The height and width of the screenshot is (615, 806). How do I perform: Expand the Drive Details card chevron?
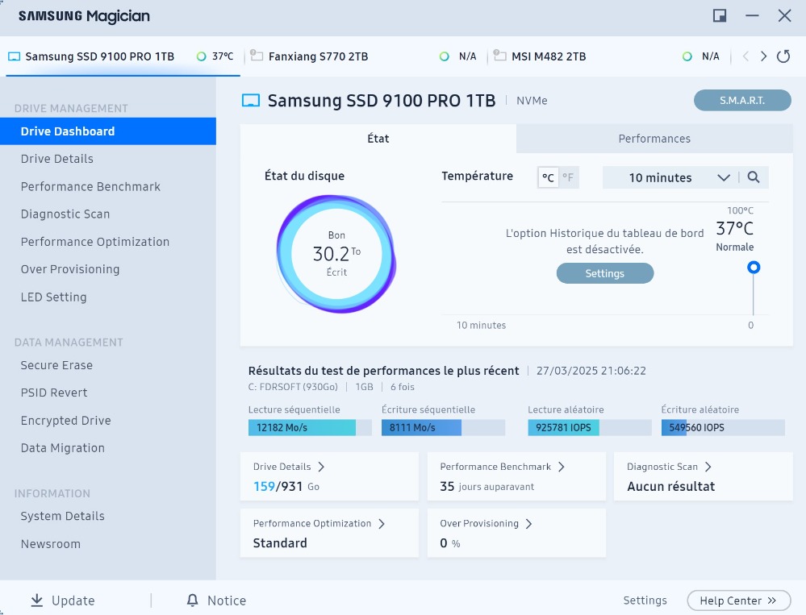point(321,467)
